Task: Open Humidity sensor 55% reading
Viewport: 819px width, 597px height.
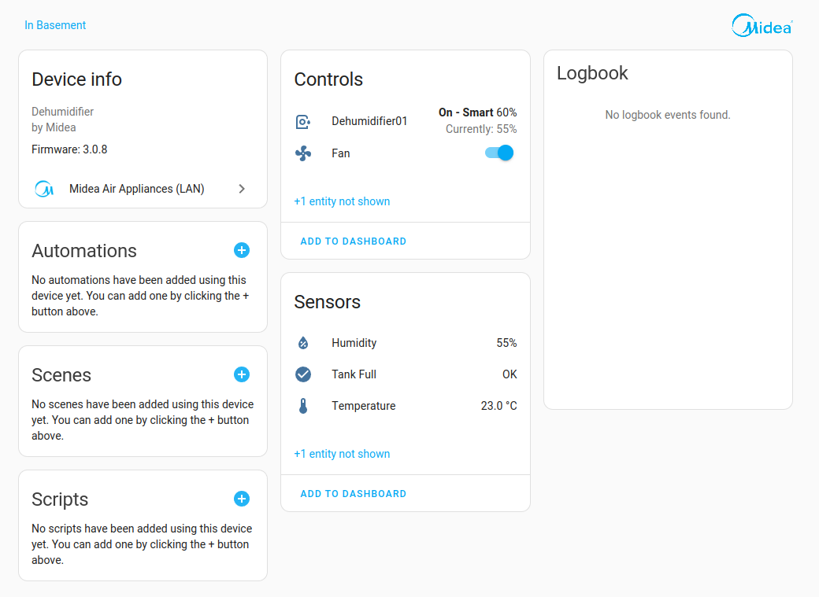Action: point(506,343)
